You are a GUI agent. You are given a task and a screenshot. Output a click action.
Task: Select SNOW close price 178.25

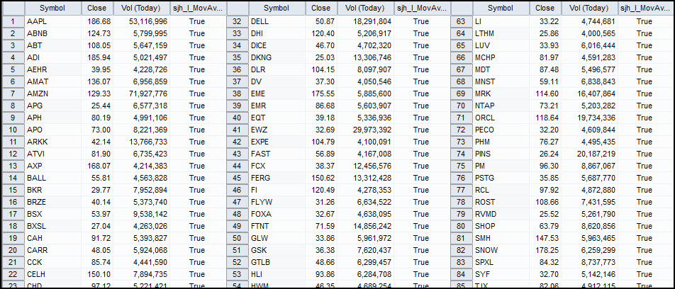(x=545, y=250)
